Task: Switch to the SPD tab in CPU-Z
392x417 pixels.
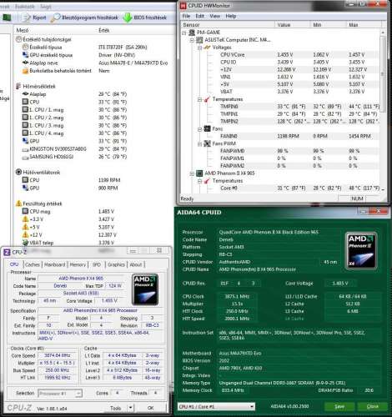Action: click(97, 264)
